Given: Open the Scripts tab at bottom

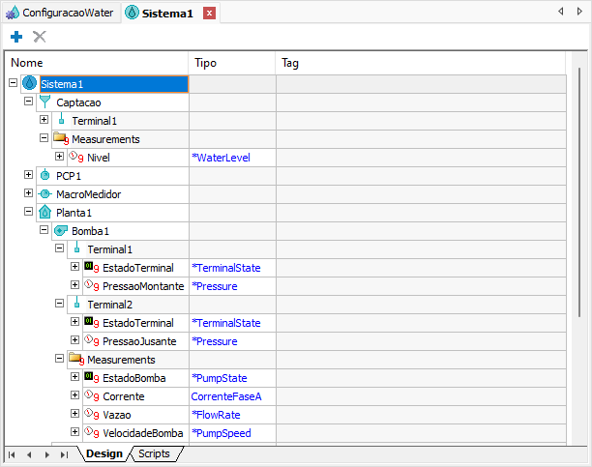Looking at the screenshot, I should [x=154, y=453].
